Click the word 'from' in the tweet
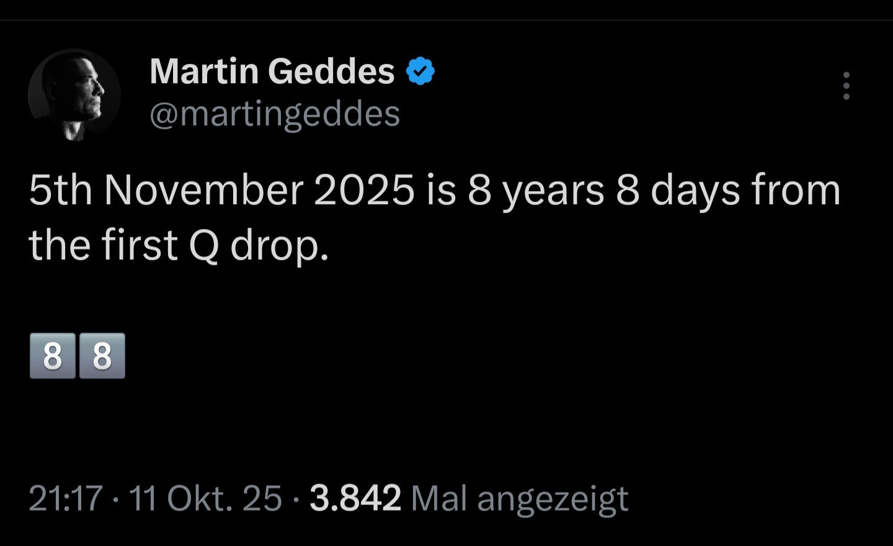This screenshot has height=546, width=893. click(x=797, y=190)
